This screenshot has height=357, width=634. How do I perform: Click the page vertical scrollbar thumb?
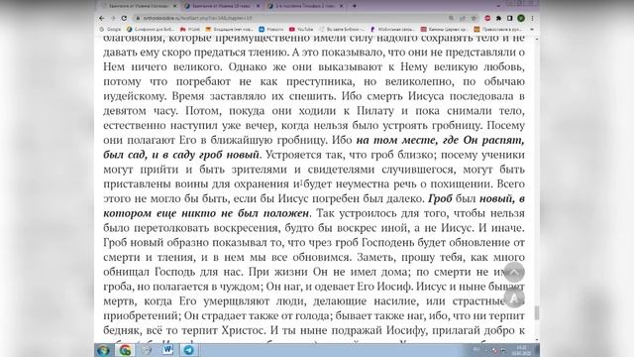coord(537,312)
